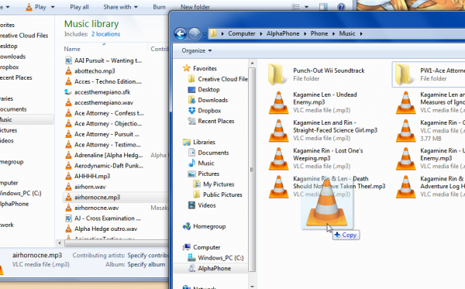The width and height of the screenshot is (465, 289).
Task: Open Videos library in AlphaPhone window sidebar
Action: click(202, 205)
